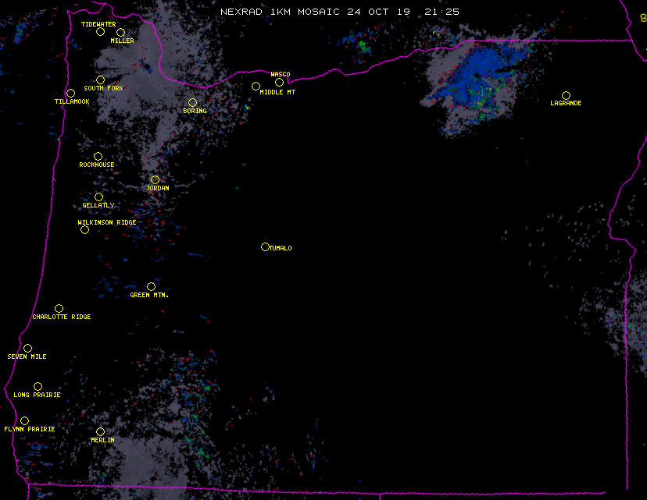Click the Tumalo station circle marker
The image size is (647, 500).
point(265,246)
